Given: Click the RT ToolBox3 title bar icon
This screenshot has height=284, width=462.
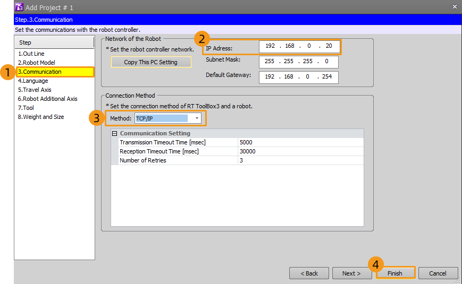Looking at the screenshot, I should point(19,7).
